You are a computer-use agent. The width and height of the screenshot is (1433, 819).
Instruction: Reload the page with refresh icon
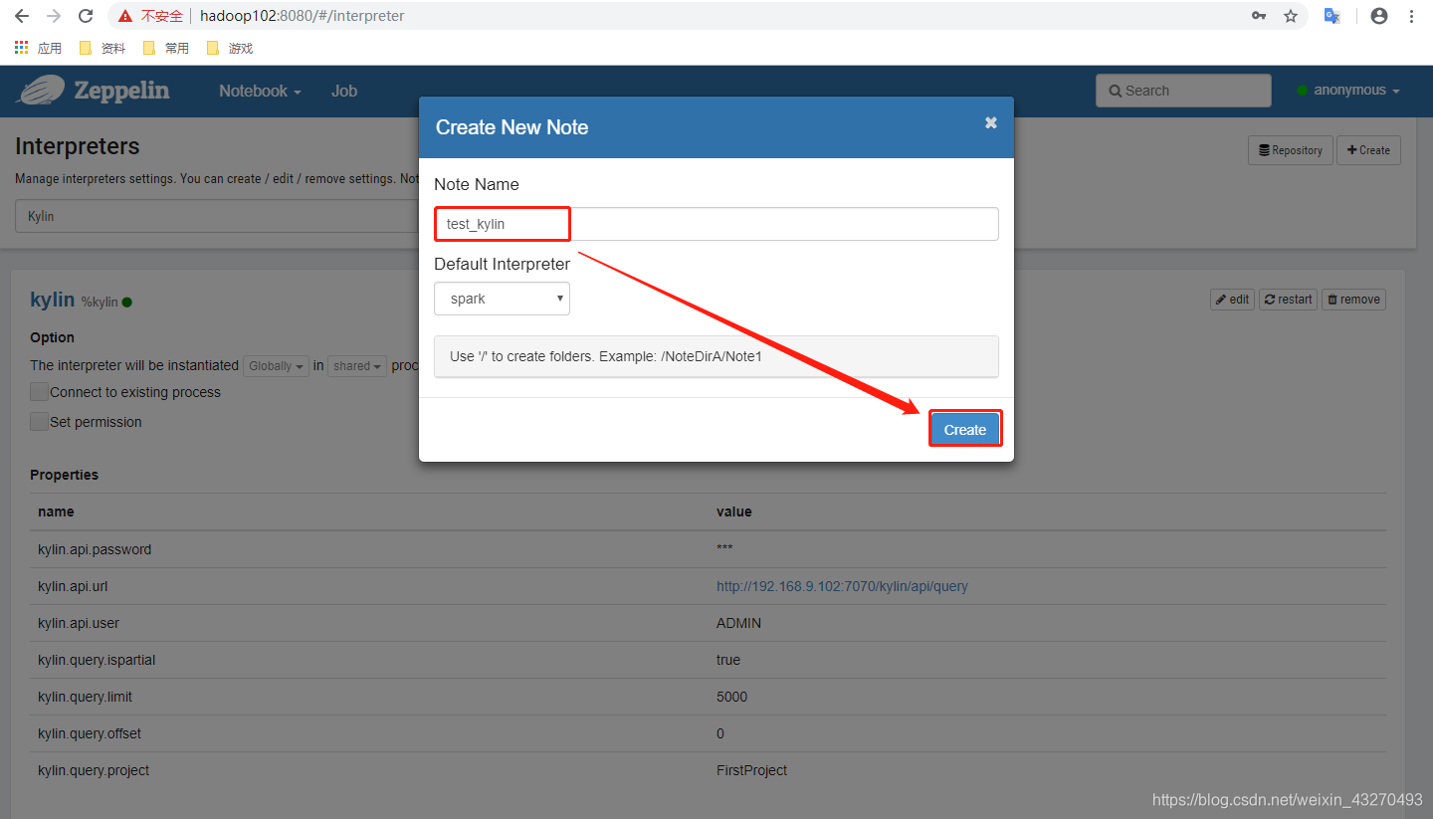(86, 16)
